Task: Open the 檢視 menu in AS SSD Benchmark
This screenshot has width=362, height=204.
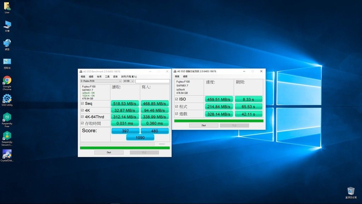Action: pyautogui.click(x=99, y=76)
